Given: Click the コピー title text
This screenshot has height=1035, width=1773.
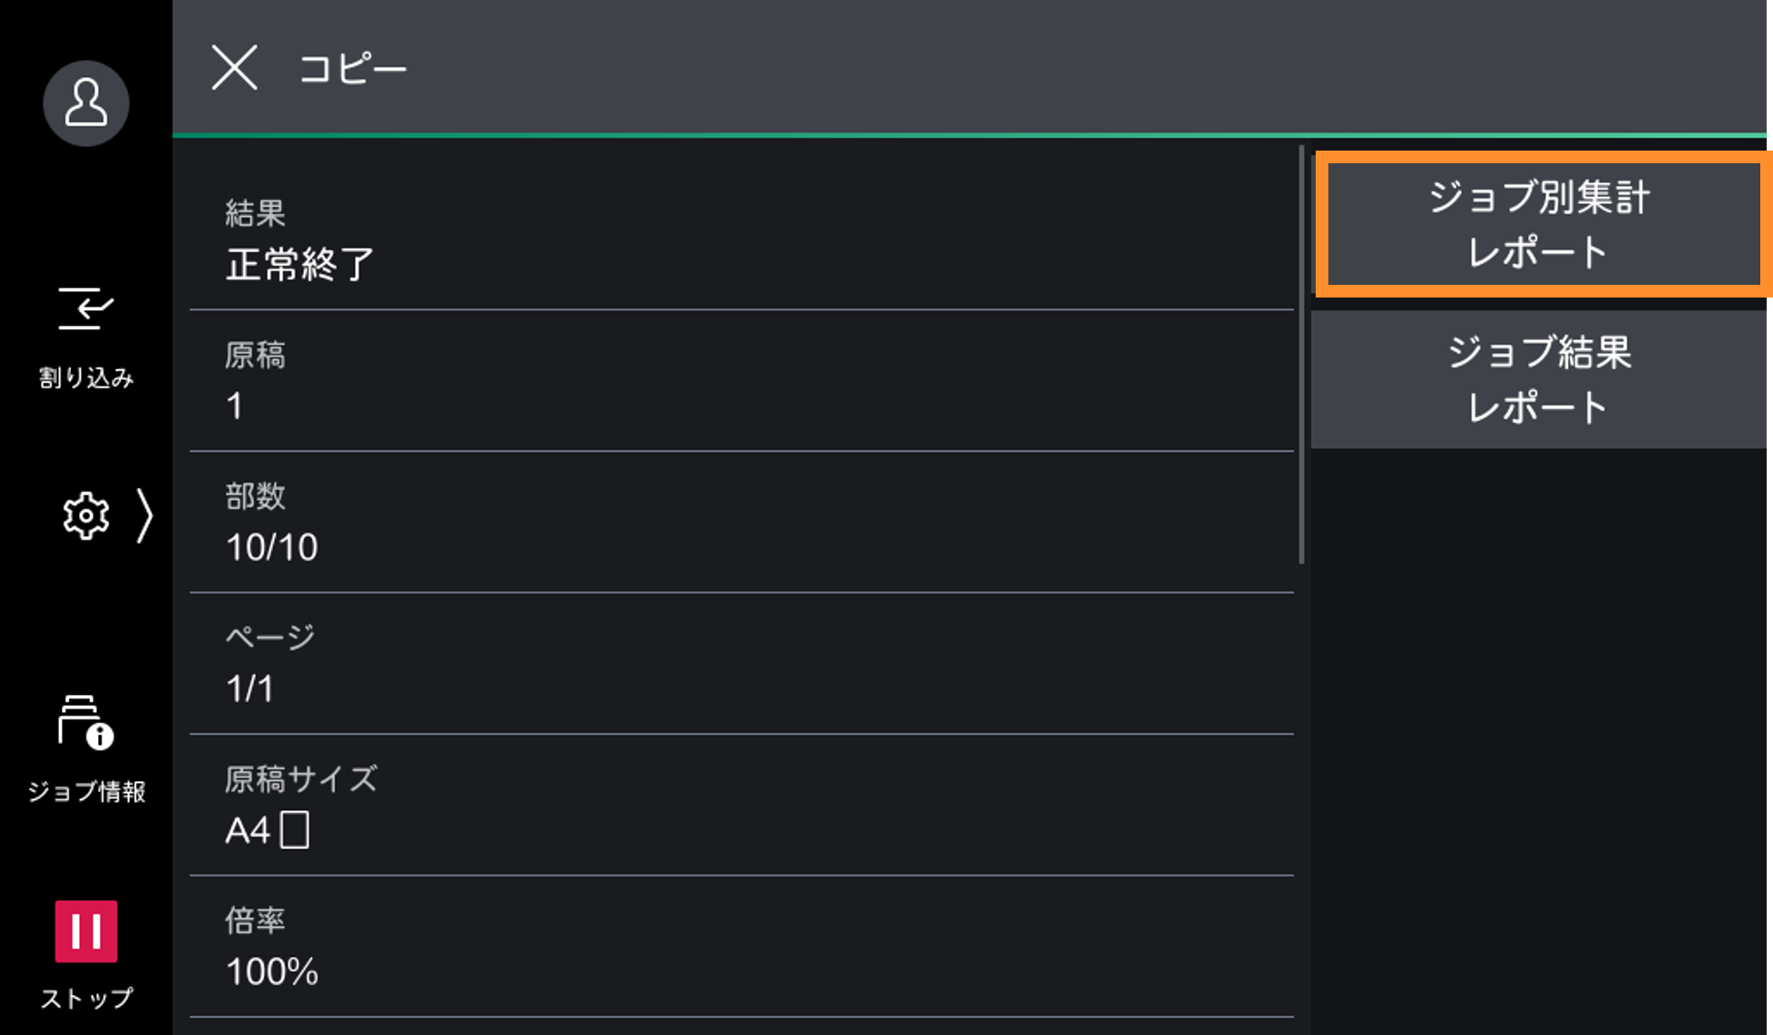Looking at the screenshot, I should coord(353,69).
